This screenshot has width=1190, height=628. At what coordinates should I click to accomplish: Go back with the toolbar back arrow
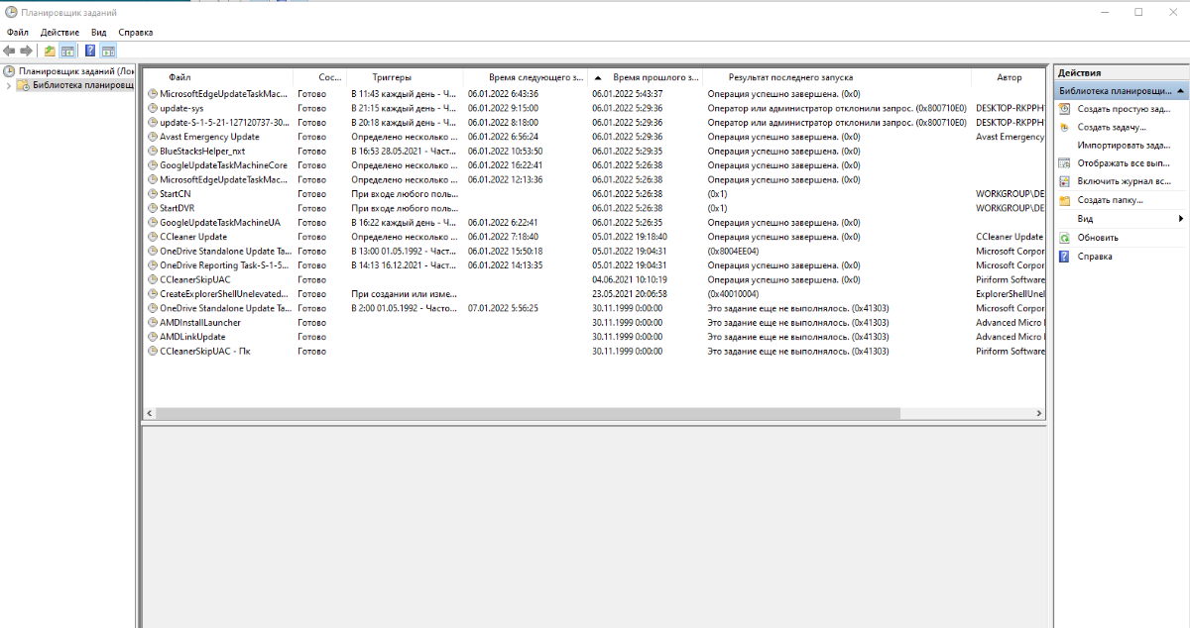(9, 51)
